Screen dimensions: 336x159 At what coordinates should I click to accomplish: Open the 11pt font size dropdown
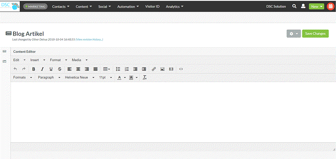(x=106, y=77)
